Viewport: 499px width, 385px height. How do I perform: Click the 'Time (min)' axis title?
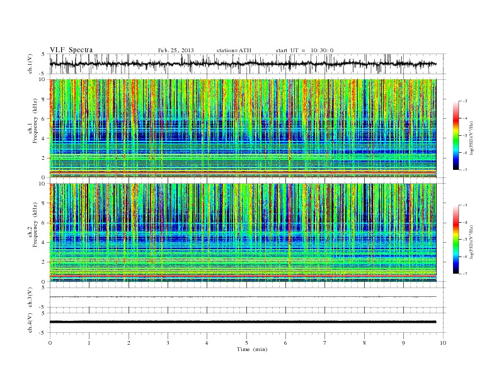point(252,349)
